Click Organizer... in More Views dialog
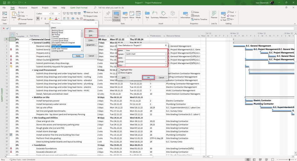The width and height of the screenshot is (297, 161). pyautogui.click(x=91, y=45)
